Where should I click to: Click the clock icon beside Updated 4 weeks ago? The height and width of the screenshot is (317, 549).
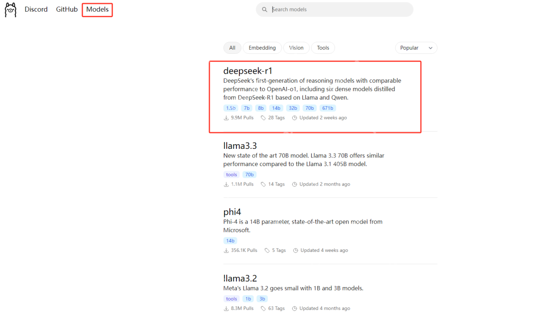pyautogui.click(x=295, y=250)
